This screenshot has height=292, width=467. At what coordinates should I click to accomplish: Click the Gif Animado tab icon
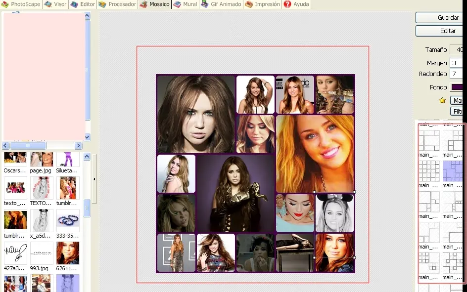pos(205,4)
